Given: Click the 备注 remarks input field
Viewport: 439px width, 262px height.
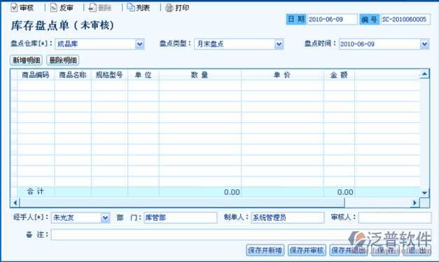Looking at the screenshot, I should pos(241,235).
